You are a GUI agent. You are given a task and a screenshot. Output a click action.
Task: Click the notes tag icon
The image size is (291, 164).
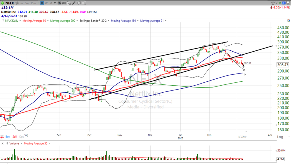click(x=79, y=3)
